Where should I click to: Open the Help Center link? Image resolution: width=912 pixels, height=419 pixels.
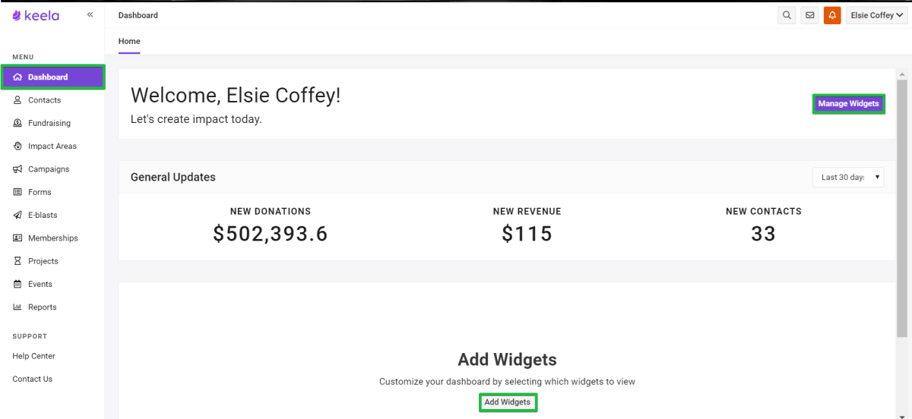pos(33,356)
